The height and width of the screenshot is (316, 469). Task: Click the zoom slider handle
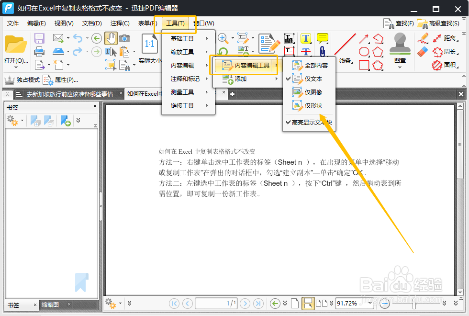pos(414,305)
